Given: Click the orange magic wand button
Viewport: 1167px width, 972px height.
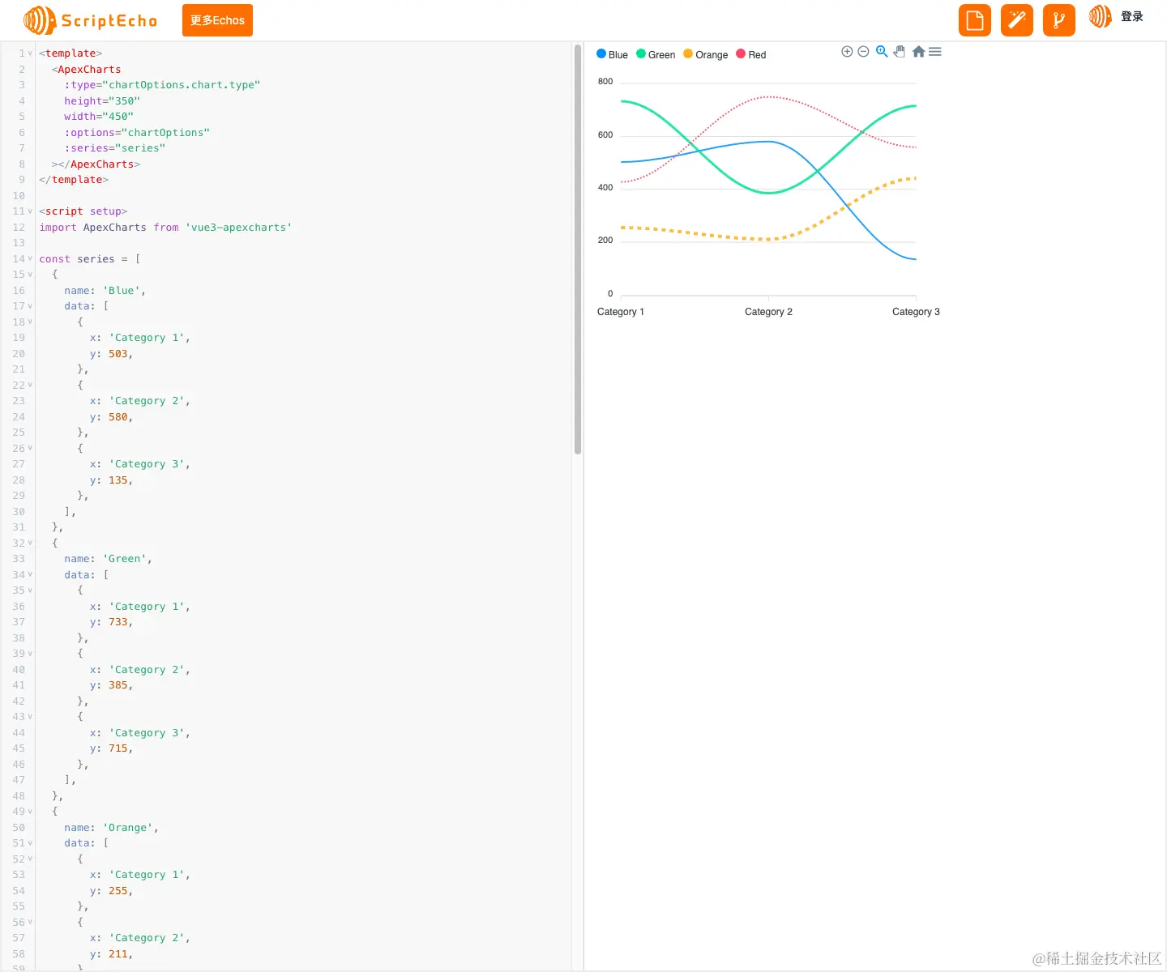Looking at the screenshot, I should pyautogui.click(x=1017, y=20).
